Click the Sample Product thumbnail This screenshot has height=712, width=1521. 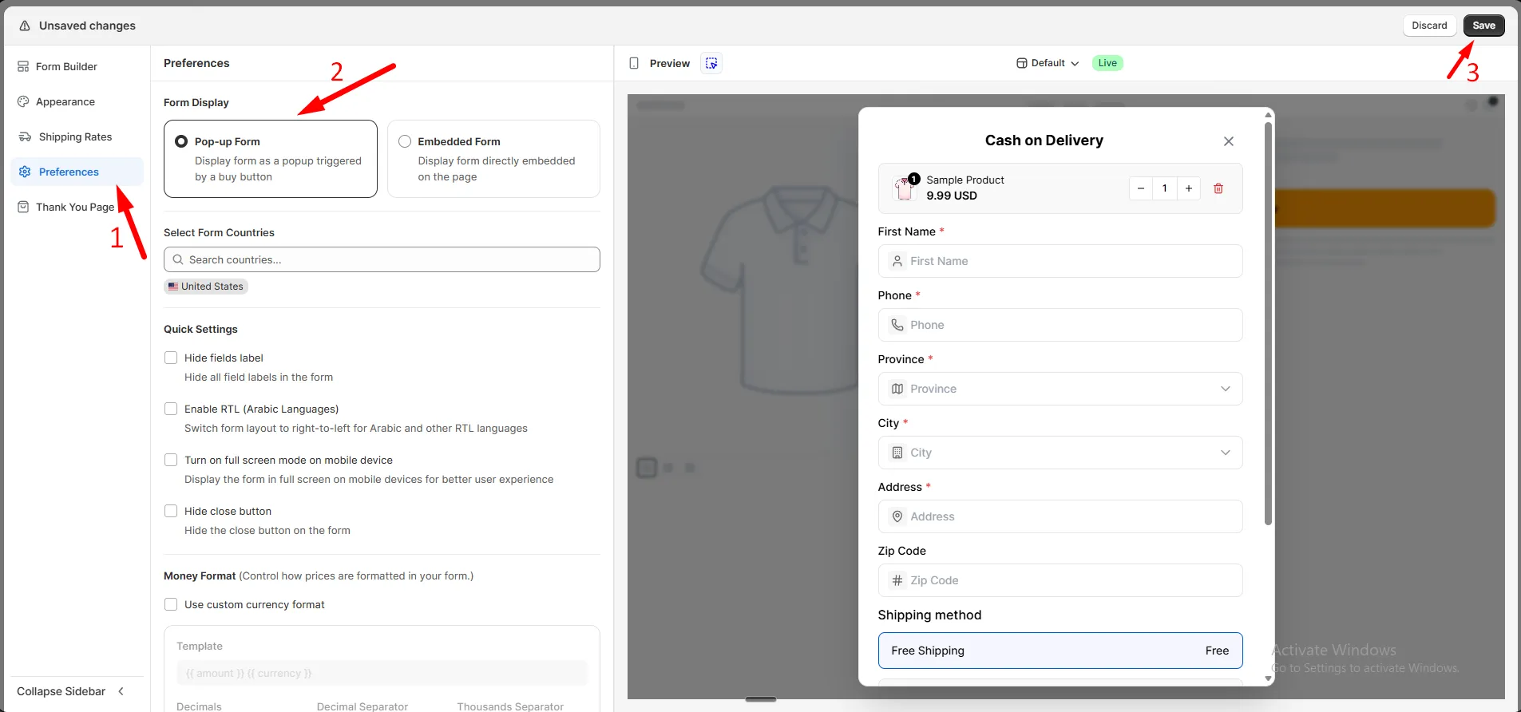(905, 188)
